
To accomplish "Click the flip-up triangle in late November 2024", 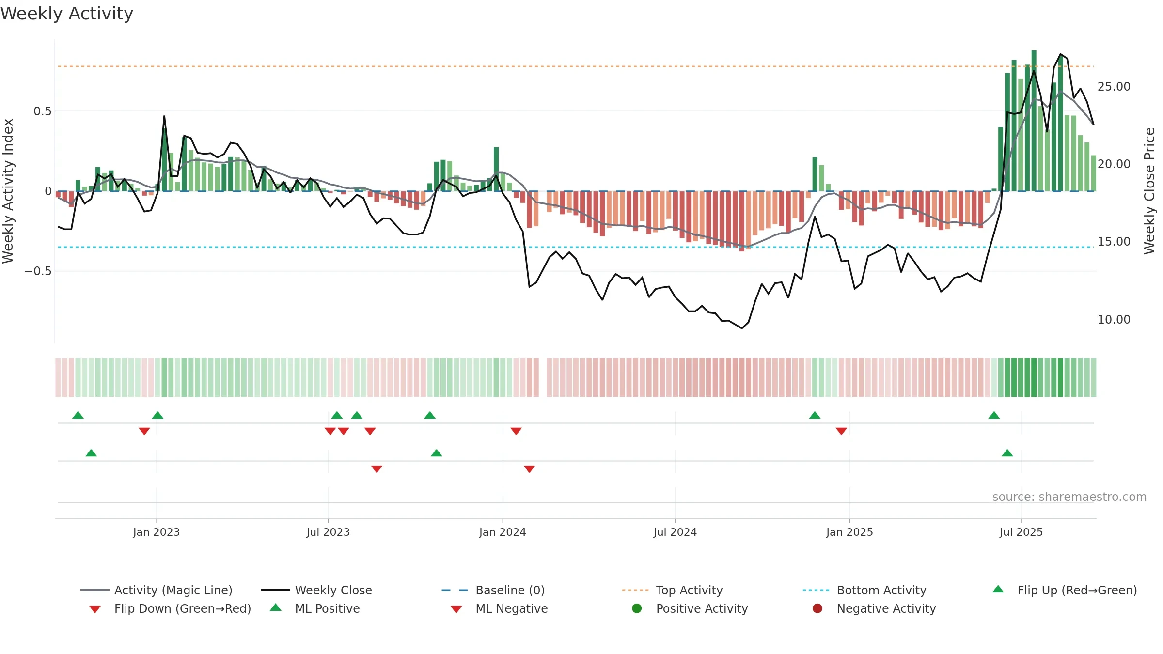I will click(815, 415).
